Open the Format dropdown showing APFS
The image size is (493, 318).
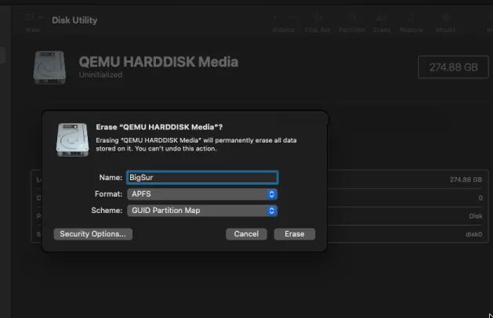[x=202, y=194]
